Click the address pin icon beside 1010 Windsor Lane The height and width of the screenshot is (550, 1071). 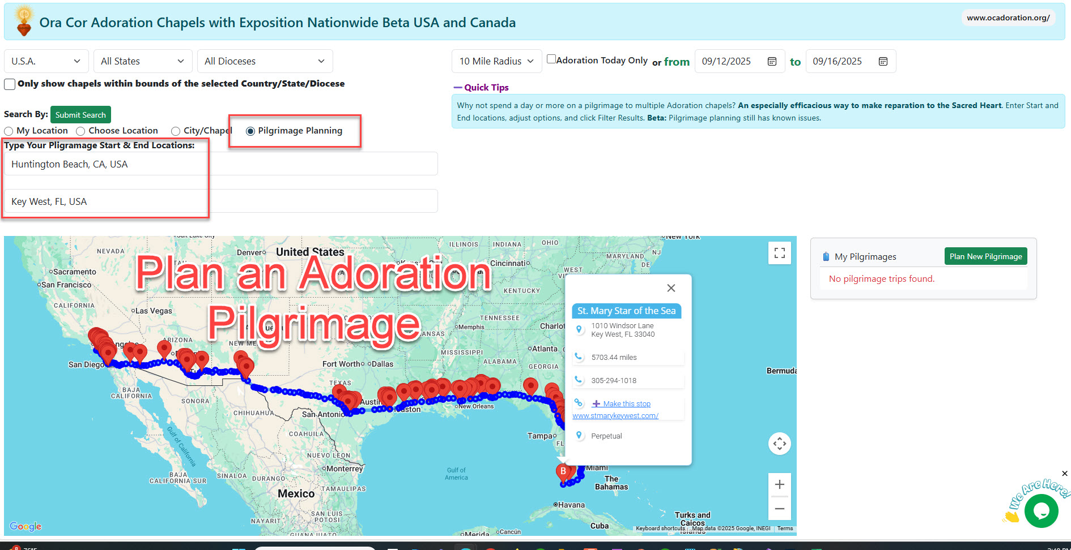[579, 329]
